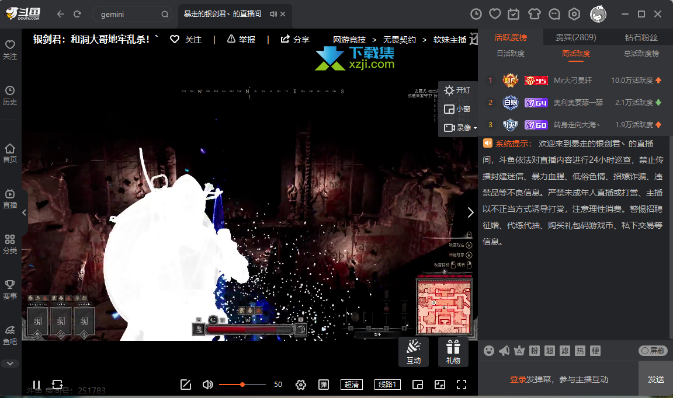Open the 网游竞技 category link
This screenshot has width=673, height=398.
[x=349, y=40]
